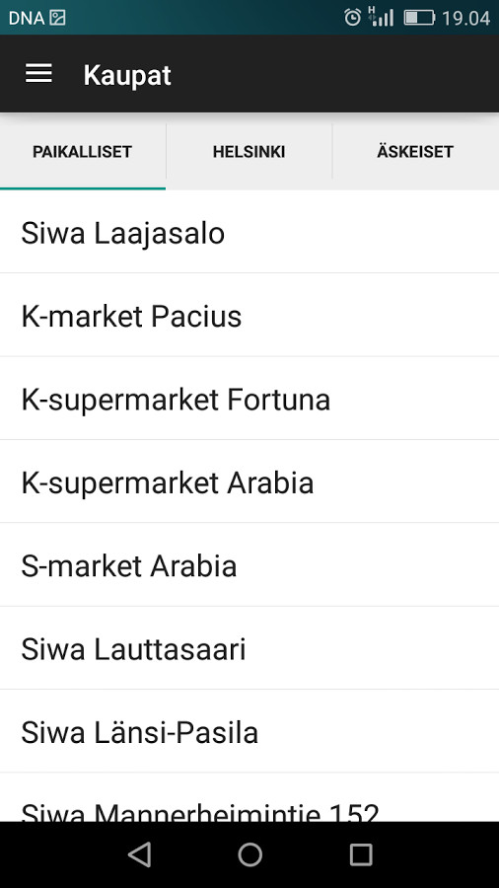The width and height of the screenshot is (499, 888).
Task: Tap the Android home button
Action: [x=249, y=854]
